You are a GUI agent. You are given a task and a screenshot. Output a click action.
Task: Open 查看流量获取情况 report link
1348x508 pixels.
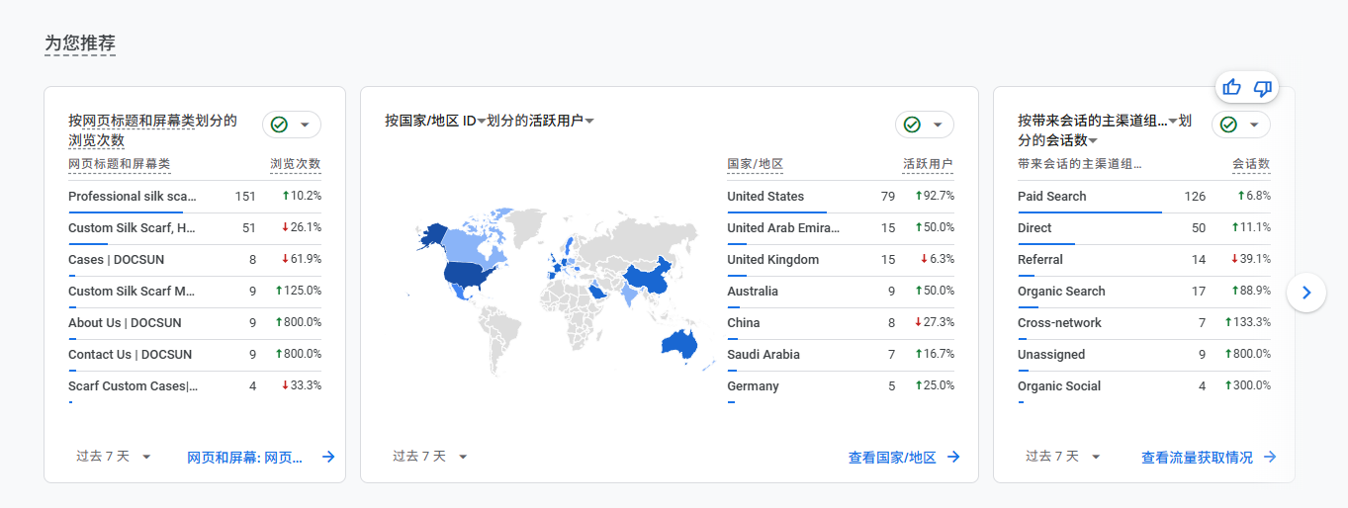(x=1197, y=457)
